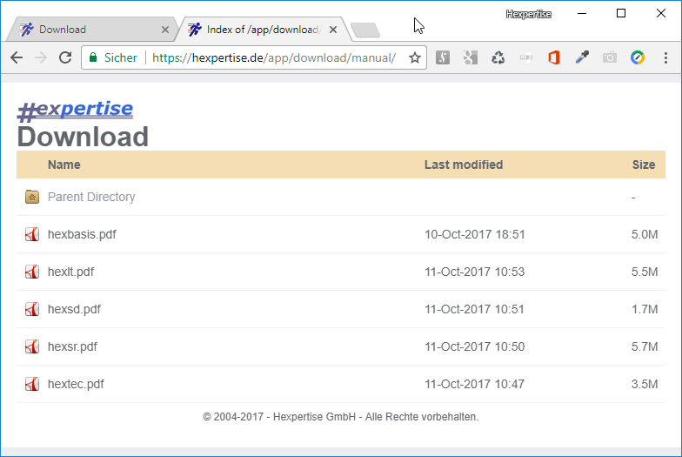Open the Chrome three-dot menu
The image size is (682, 457).
click(665, 57)
